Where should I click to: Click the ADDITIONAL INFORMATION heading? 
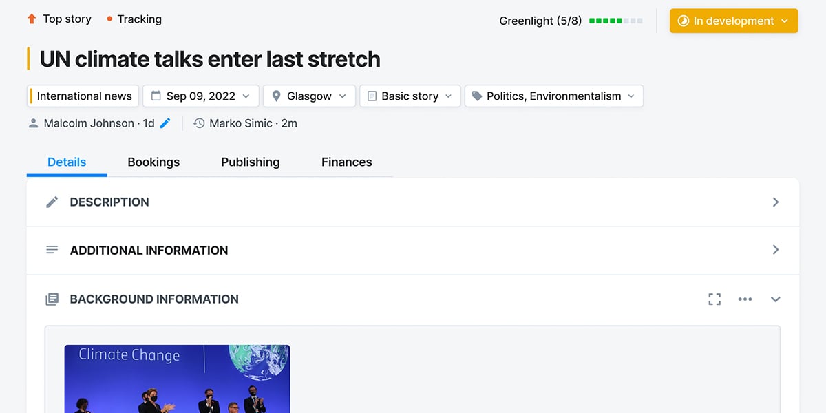149,250
